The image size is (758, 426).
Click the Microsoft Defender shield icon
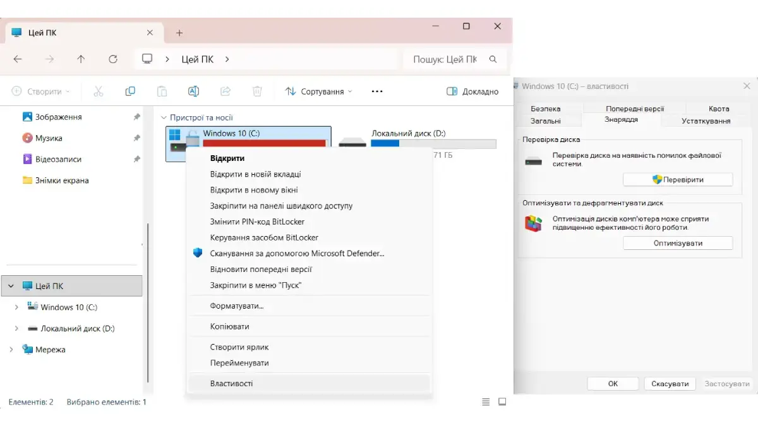tap(198, 253)
